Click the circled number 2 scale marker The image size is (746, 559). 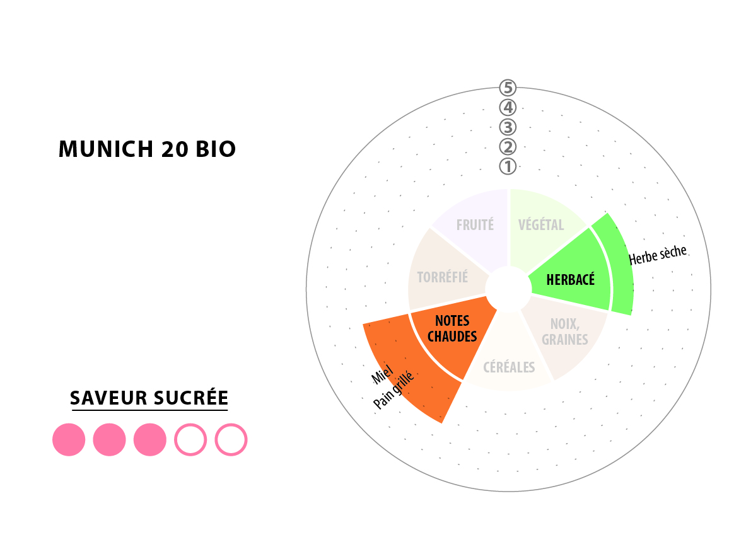coord(508,147)
